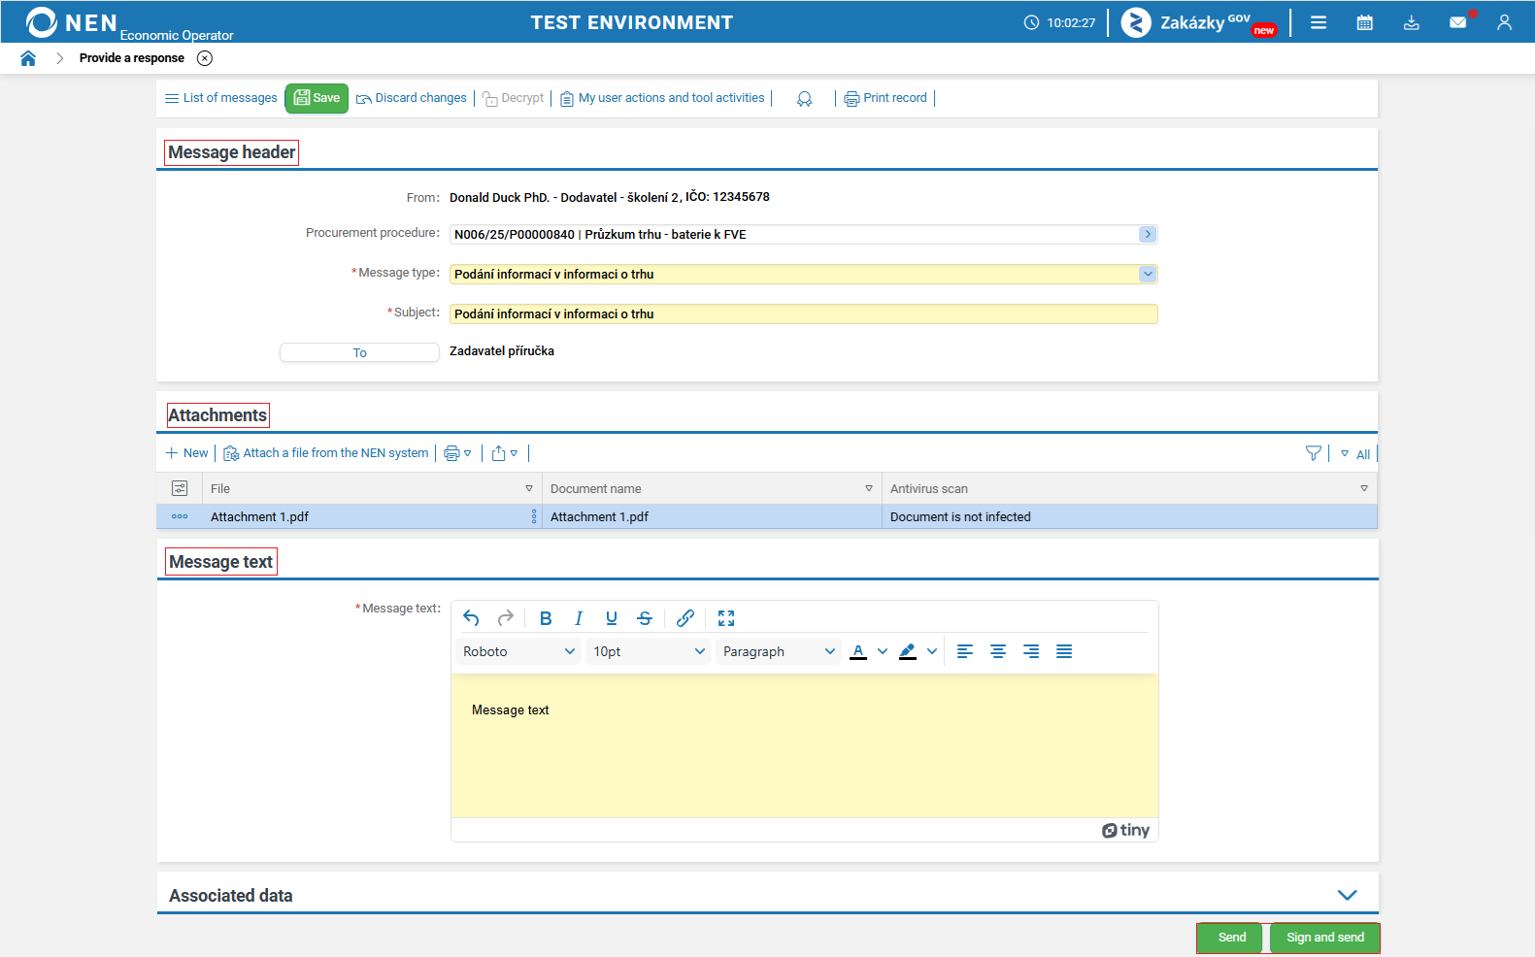
Task: Toggle bold formatting
Action: (x=546, y=618)
